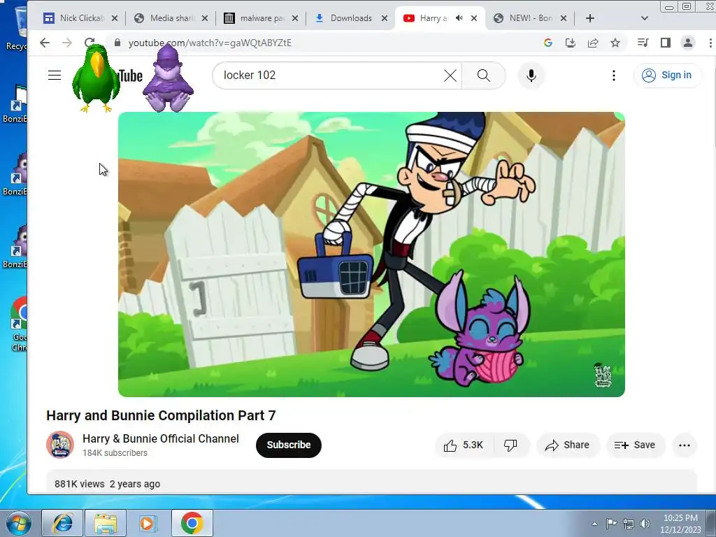Open Chrome media controls icon
This screenshot has height=537, width=716.
643,43
